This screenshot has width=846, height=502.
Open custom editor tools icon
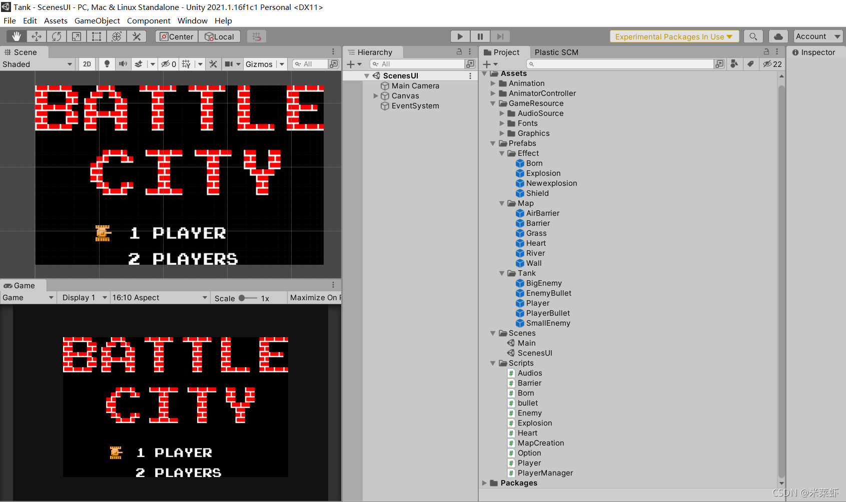(x=136, y=36)
